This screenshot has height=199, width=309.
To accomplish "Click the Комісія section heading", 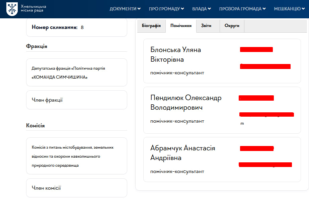I will click(x=35, y=126).
